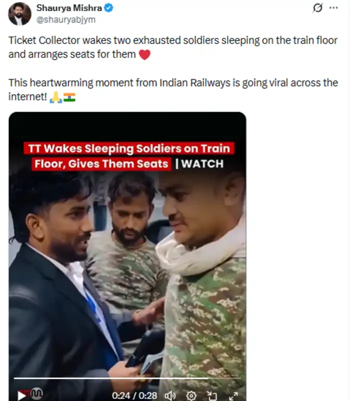Open the @shauryabjym handle link
This screenshot has height=401, width=350.
[66, 20]
